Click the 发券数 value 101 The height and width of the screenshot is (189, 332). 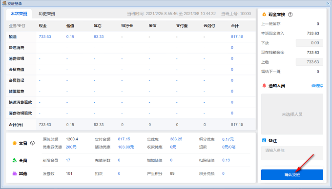tap(69, 173)
